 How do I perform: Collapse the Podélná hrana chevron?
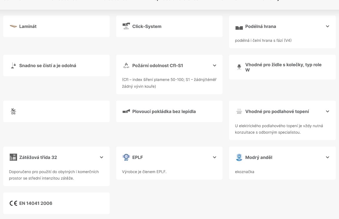[328, 26]
